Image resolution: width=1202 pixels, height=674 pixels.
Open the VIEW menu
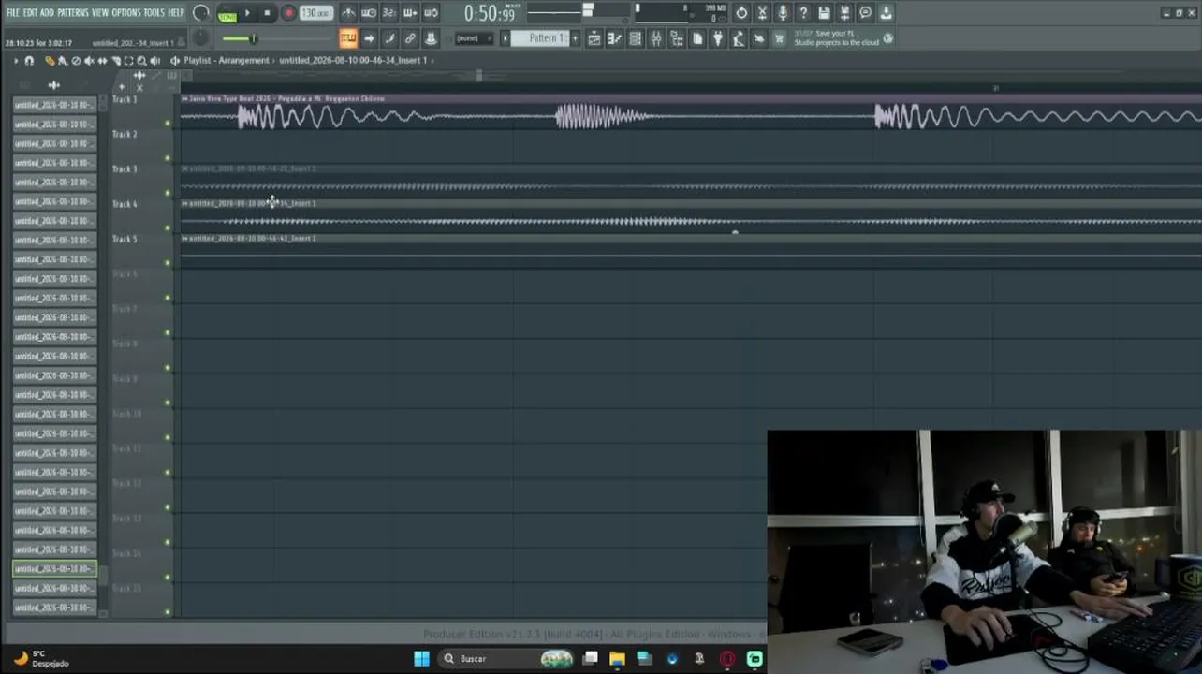click(x=100, y=13)
